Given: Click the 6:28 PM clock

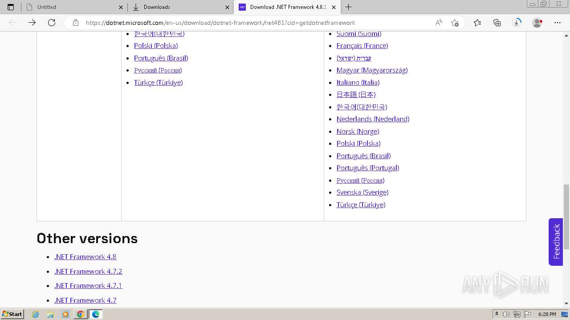Looking at the screenshot, I should click(547, 314).
